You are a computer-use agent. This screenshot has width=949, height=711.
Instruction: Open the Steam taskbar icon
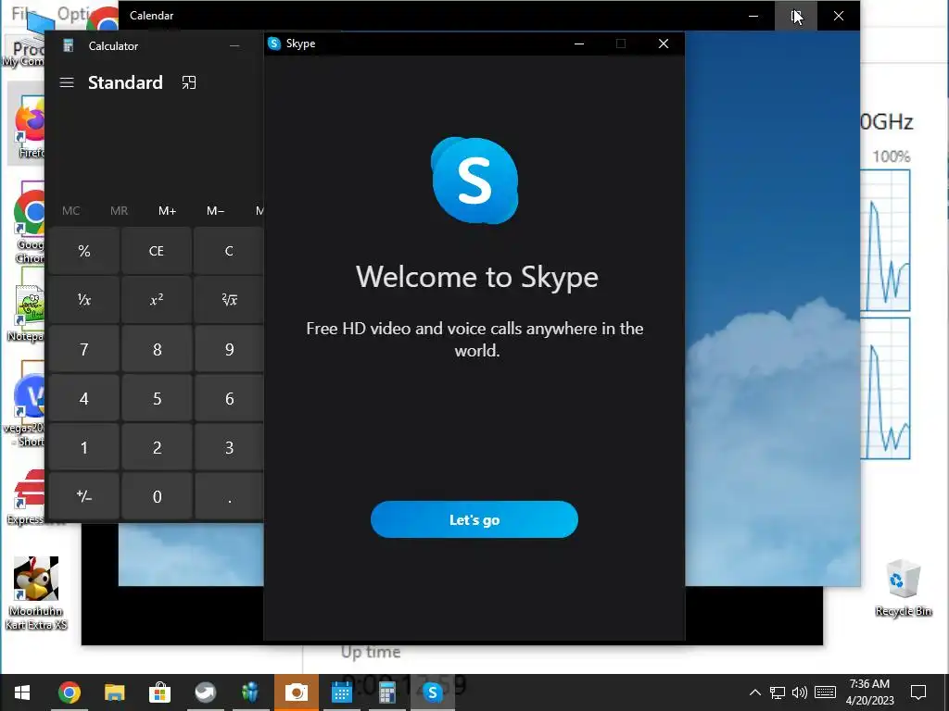[x=205, y=692]
